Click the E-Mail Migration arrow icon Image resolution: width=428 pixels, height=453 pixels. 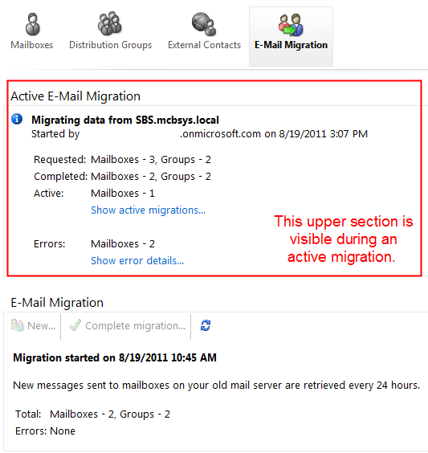click(x=291, y=25)
